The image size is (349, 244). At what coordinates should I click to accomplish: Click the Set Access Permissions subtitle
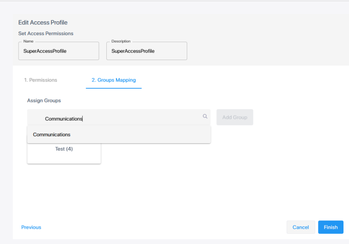(45, 33)
